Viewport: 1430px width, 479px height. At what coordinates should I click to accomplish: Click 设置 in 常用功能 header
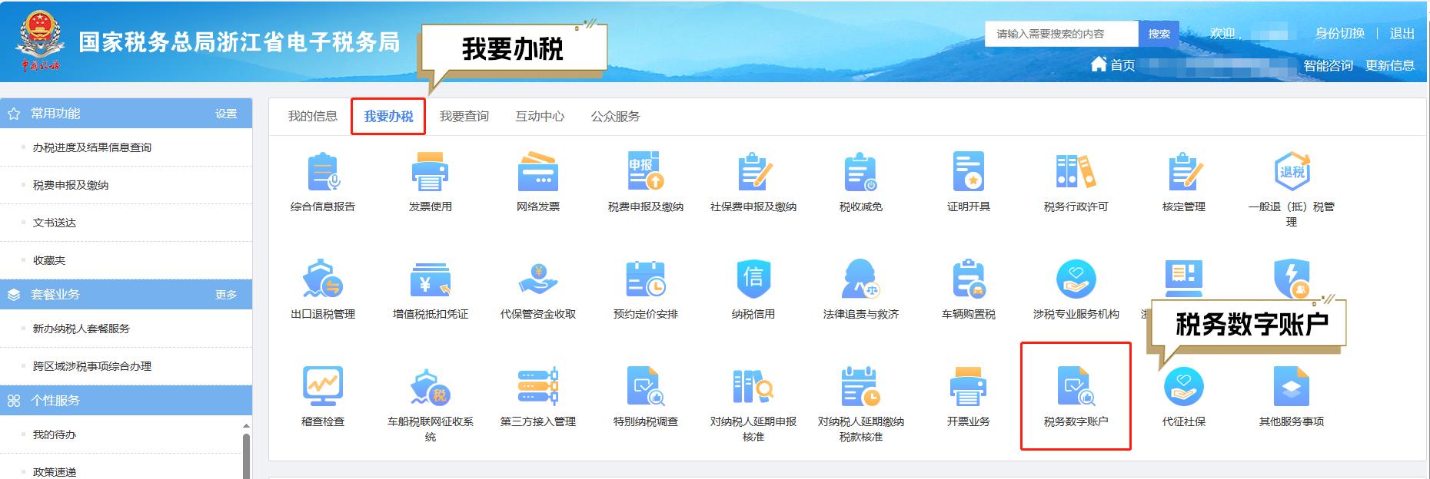tap(226, 114)
